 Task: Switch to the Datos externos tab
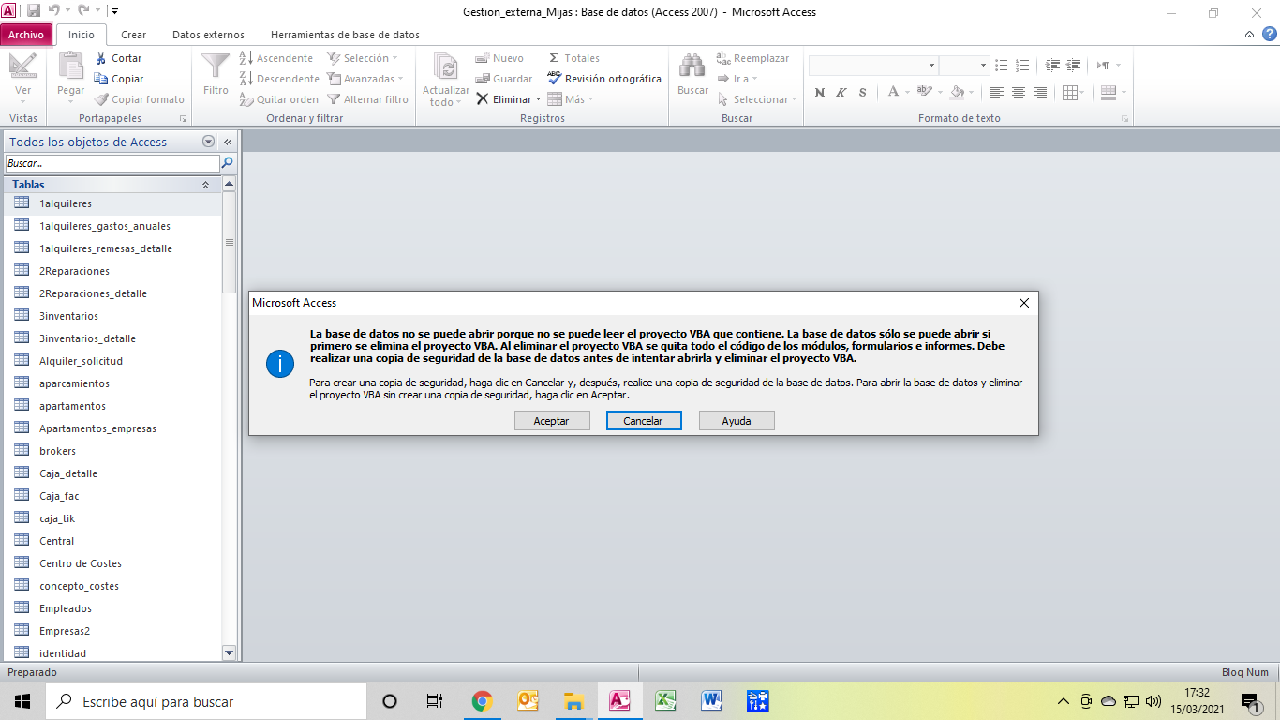(208, 35)
